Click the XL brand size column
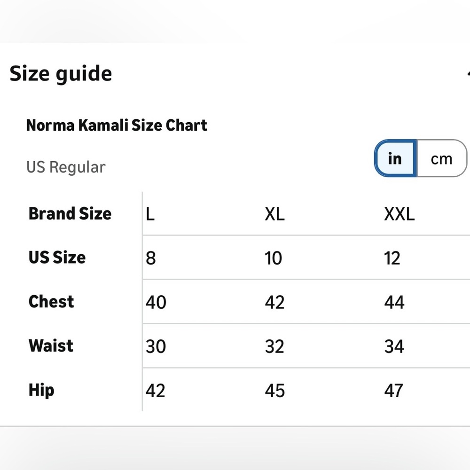Viewport: 470px width, 470px height. [274, 214]
